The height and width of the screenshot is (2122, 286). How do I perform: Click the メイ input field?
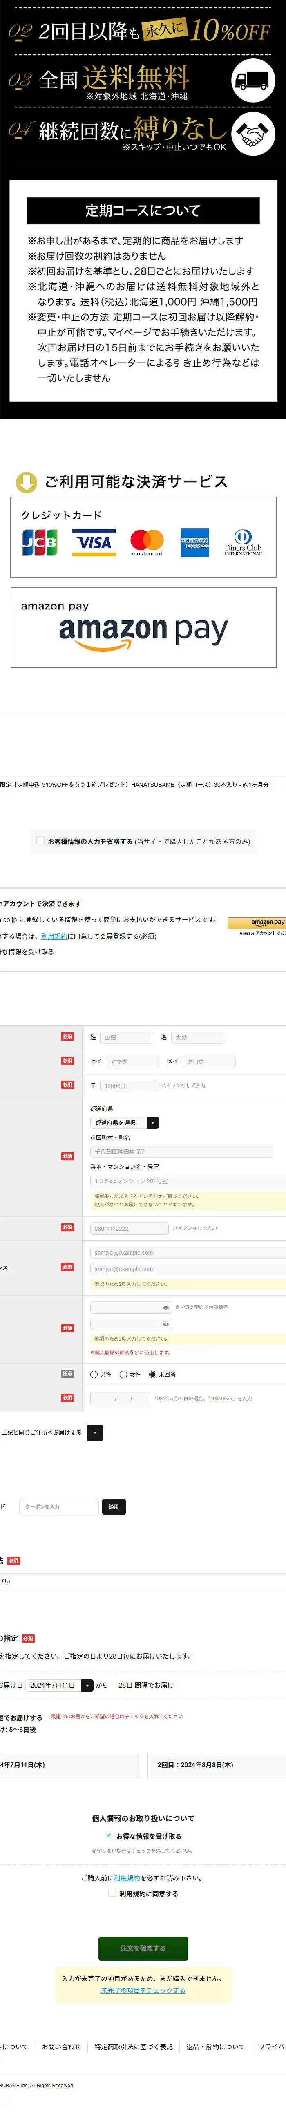coord(209,1062)
